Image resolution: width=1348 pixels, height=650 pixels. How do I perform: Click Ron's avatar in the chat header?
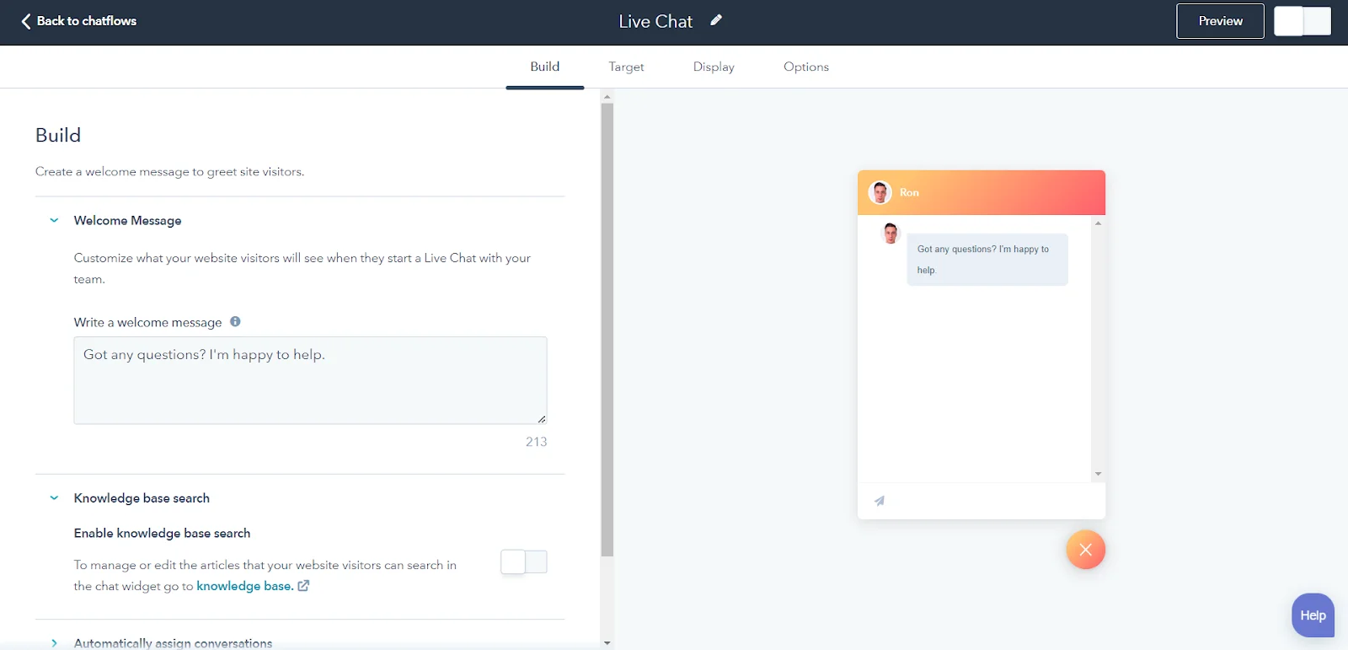pyautogui.click(x=880, y=192)
